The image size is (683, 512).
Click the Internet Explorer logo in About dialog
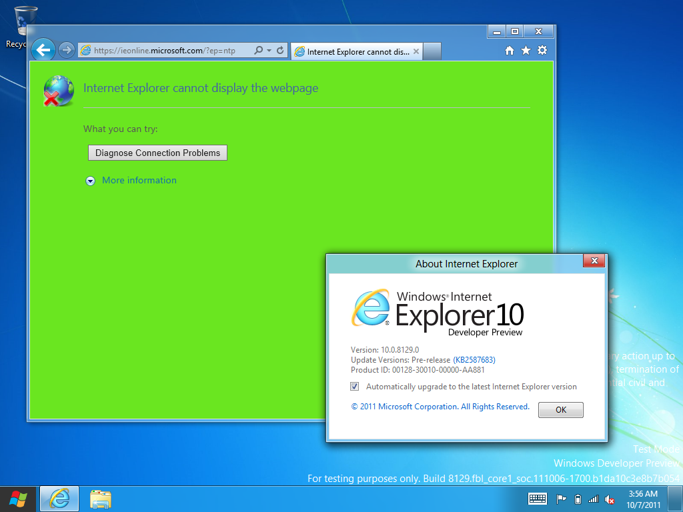click(371, 308)
